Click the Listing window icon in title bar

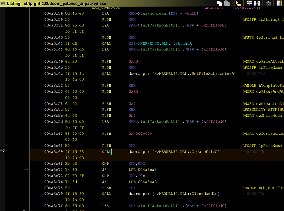3,3
